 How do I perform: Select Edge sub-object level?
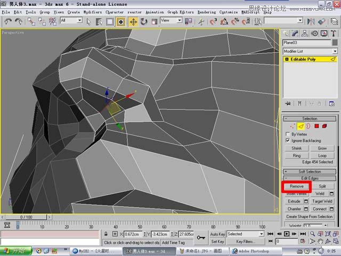(x=301, y=126)
